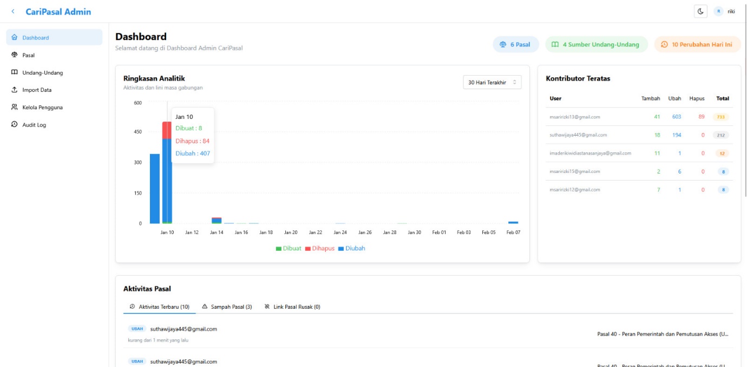Click the Ubah column header
Viewport: 747px width, 367px height.
(x=674, y=98)
